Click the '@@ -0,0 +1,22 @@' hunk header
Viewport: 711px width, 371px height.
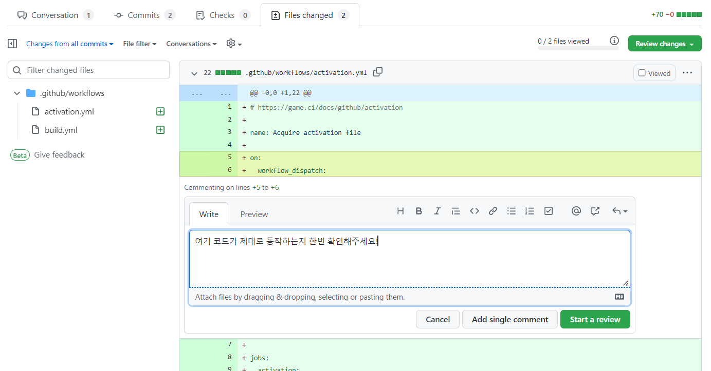[x=281, y=93]
